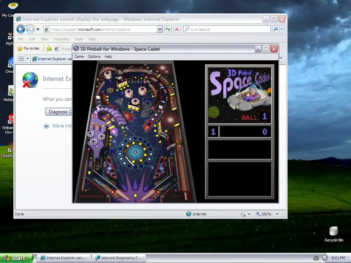Click the player score 0 display

click(245, 131)
